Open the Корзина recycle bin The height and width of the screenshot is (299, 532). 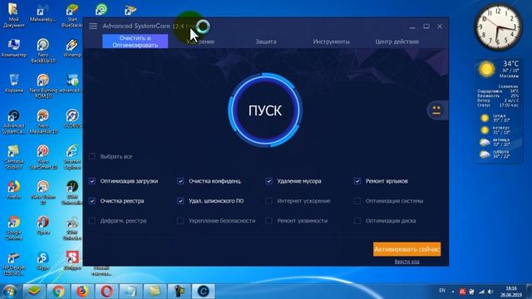coord(14,83)
